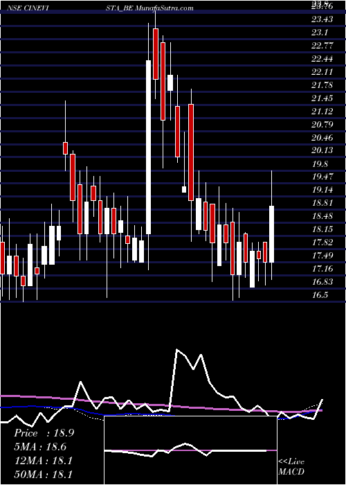Select the 22.44 price level label
This screenshot has height=485, width=346.
(322, 59)
